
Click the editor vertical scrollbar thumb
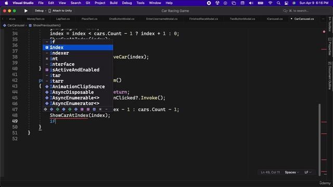[319, 140]
